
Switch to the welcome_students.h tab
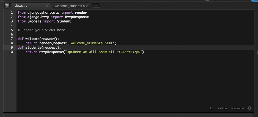pyautogui.click(x=70, y=6)
